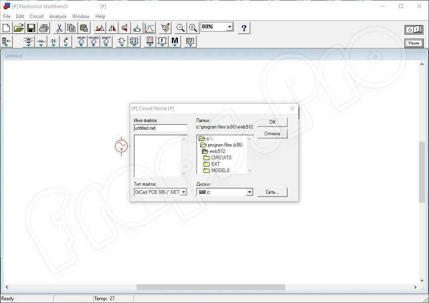Confirm the dialog with OK
Screen dimensions: 429x303
[x=272, y=122]
